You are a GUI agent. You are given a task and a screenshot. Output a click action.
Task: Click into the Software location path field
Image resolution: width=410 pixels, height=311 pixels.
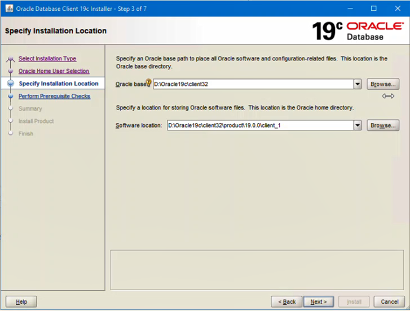pyautogui.click(x=260, y=125)
